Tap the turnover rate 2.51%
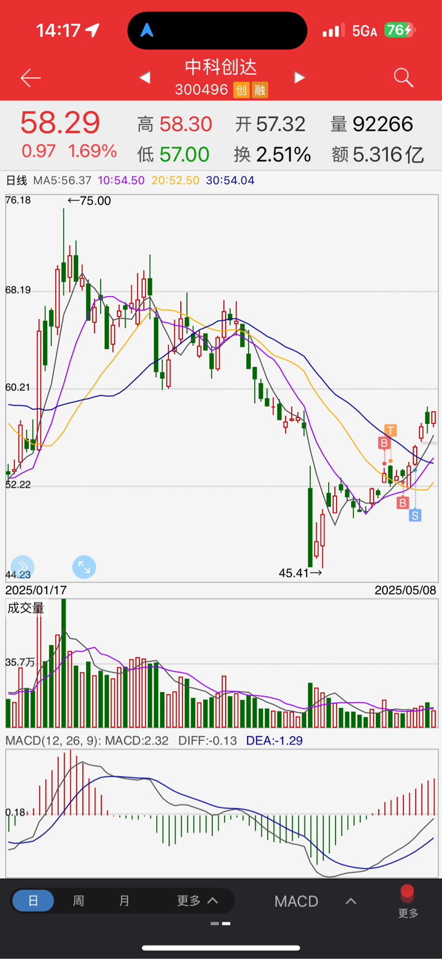Viewport: 442px width, 959px height. 284,154
